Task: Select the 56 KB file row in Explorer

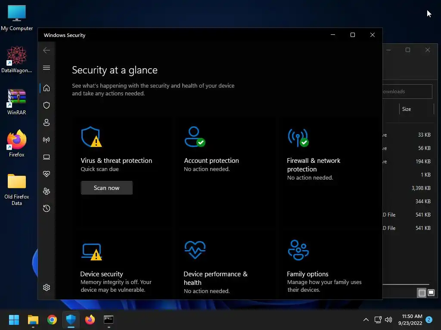Action: pos(408,148)
